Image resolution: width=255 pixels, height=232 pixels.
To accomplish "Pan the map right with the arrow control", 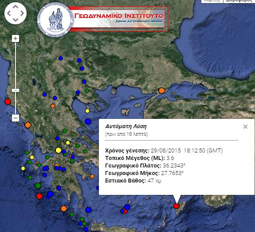I will click(x=22, y=13).
